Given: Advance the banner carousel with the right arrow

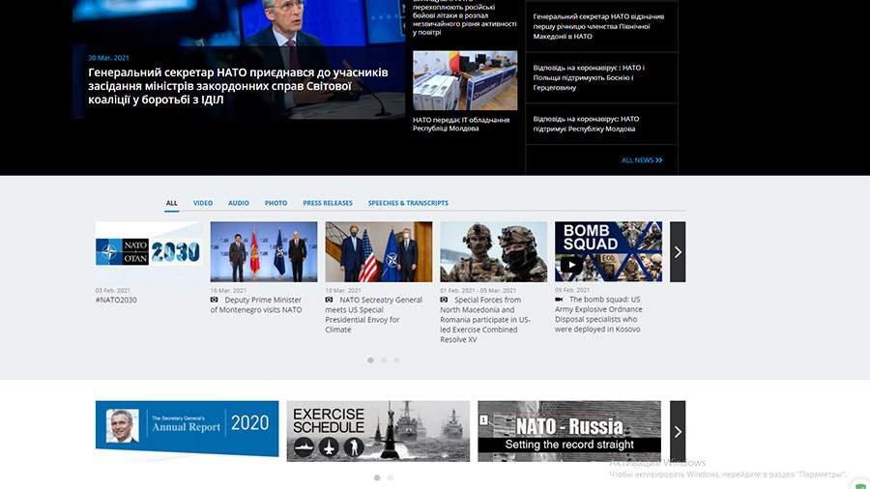Looking at the screenshot, I should (678, 431).
